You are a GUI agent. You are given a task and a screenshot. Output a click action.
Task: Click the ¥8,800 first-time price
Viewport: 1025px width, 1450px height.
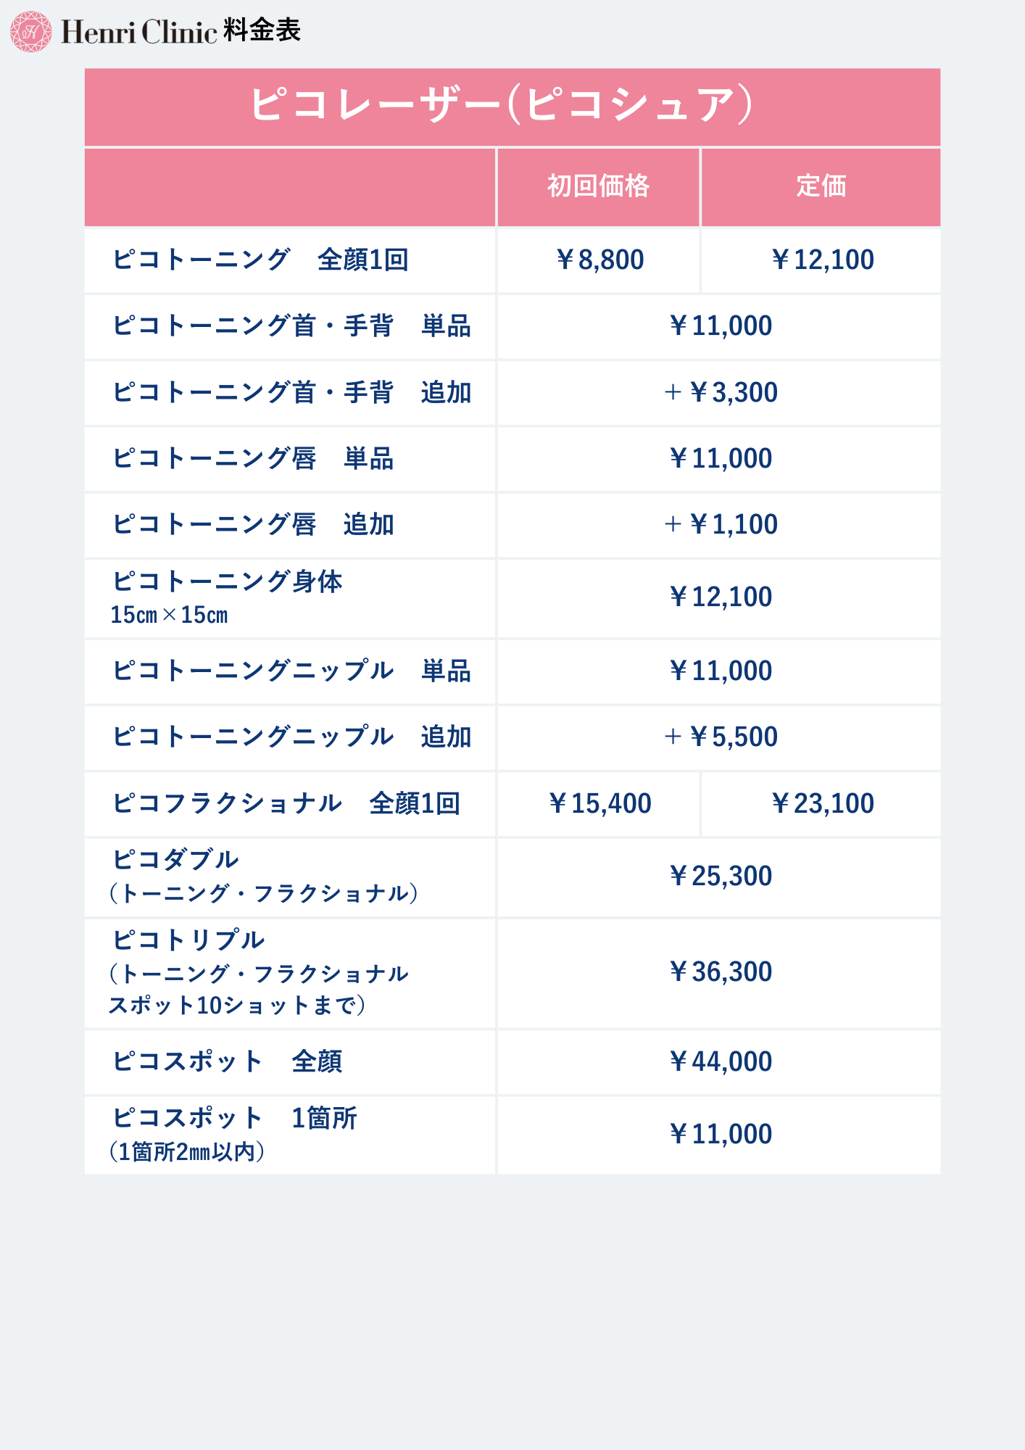coord(599,260)
